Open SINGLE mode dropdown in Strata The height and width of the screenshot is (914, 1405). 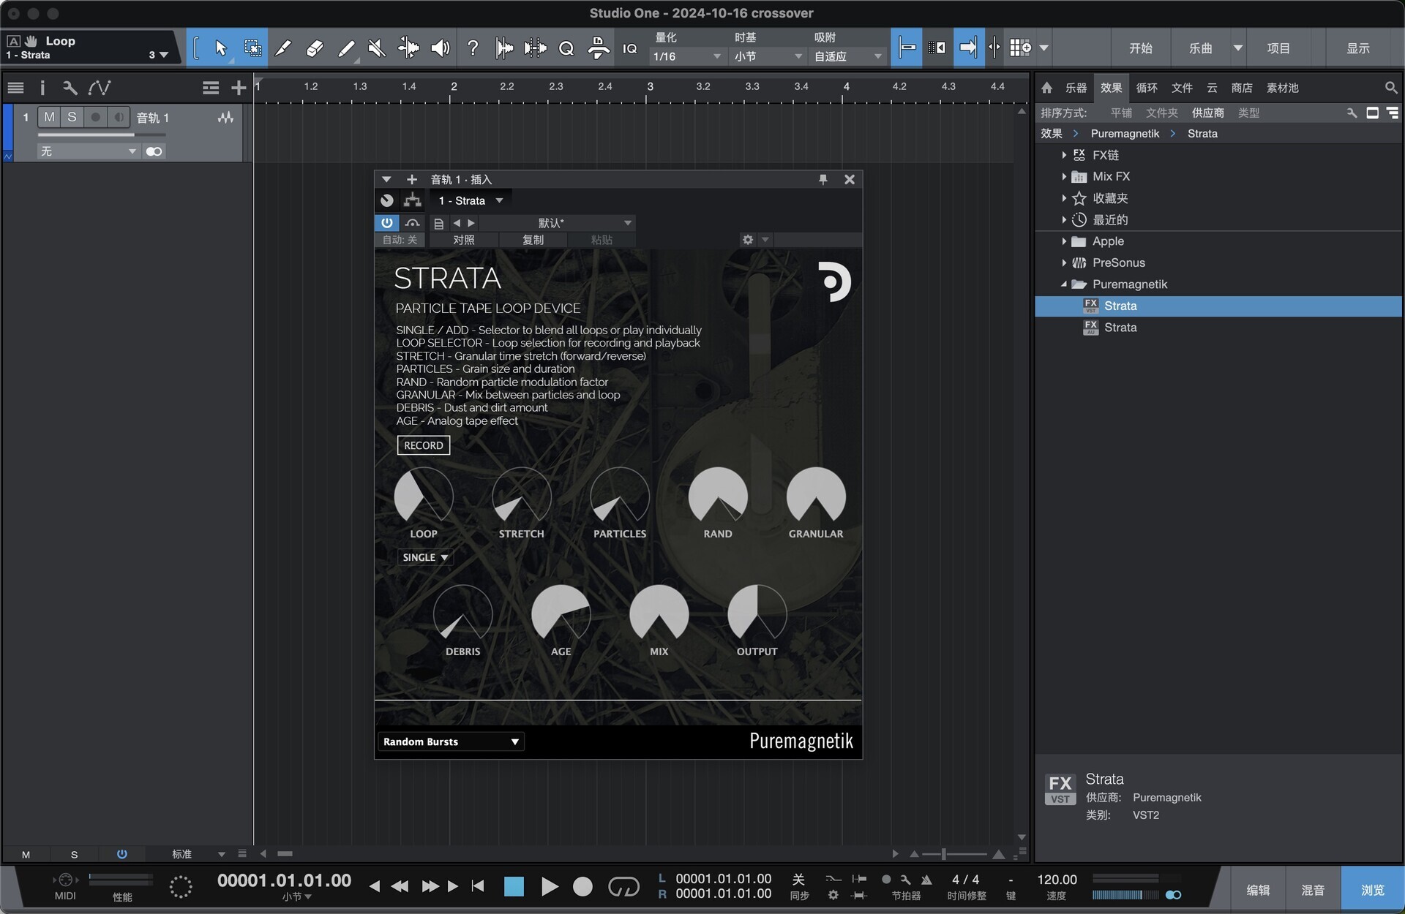coord(424,557)
